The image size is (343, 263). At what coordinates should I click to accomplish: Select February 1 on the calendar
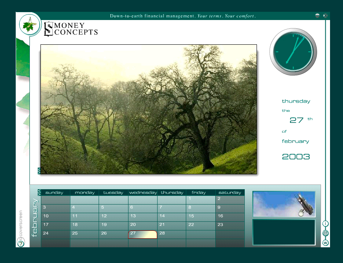(200, 200)
